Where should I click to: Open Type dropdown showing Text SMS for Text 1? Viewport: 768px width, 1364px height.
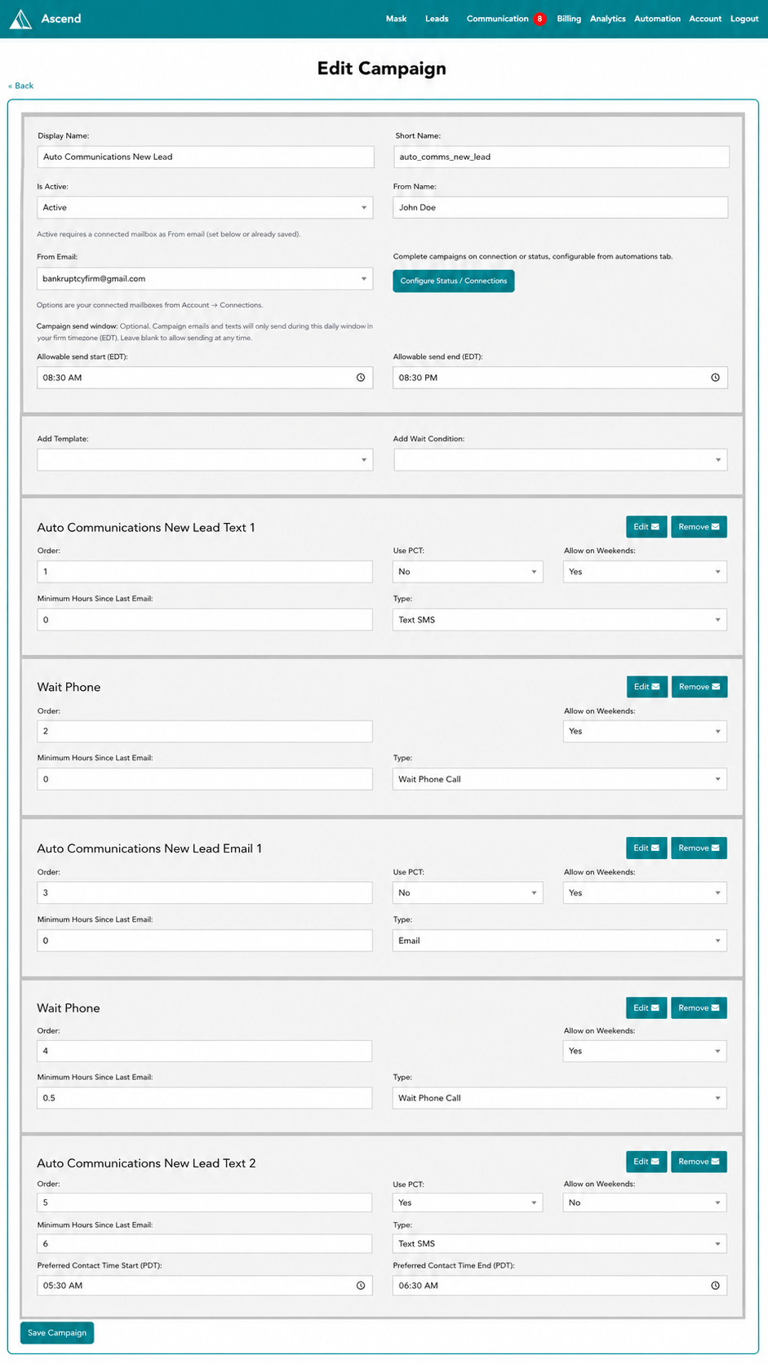560,620
